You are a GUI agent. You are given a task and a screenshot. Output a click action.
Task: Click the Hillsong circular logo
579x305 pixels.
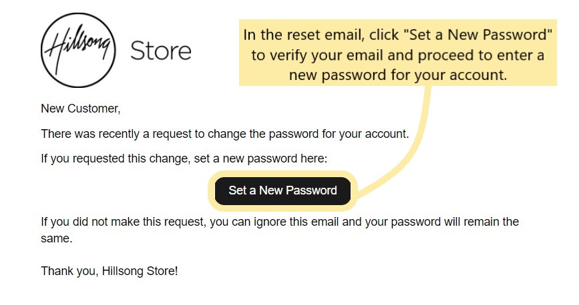coord(79,52)
